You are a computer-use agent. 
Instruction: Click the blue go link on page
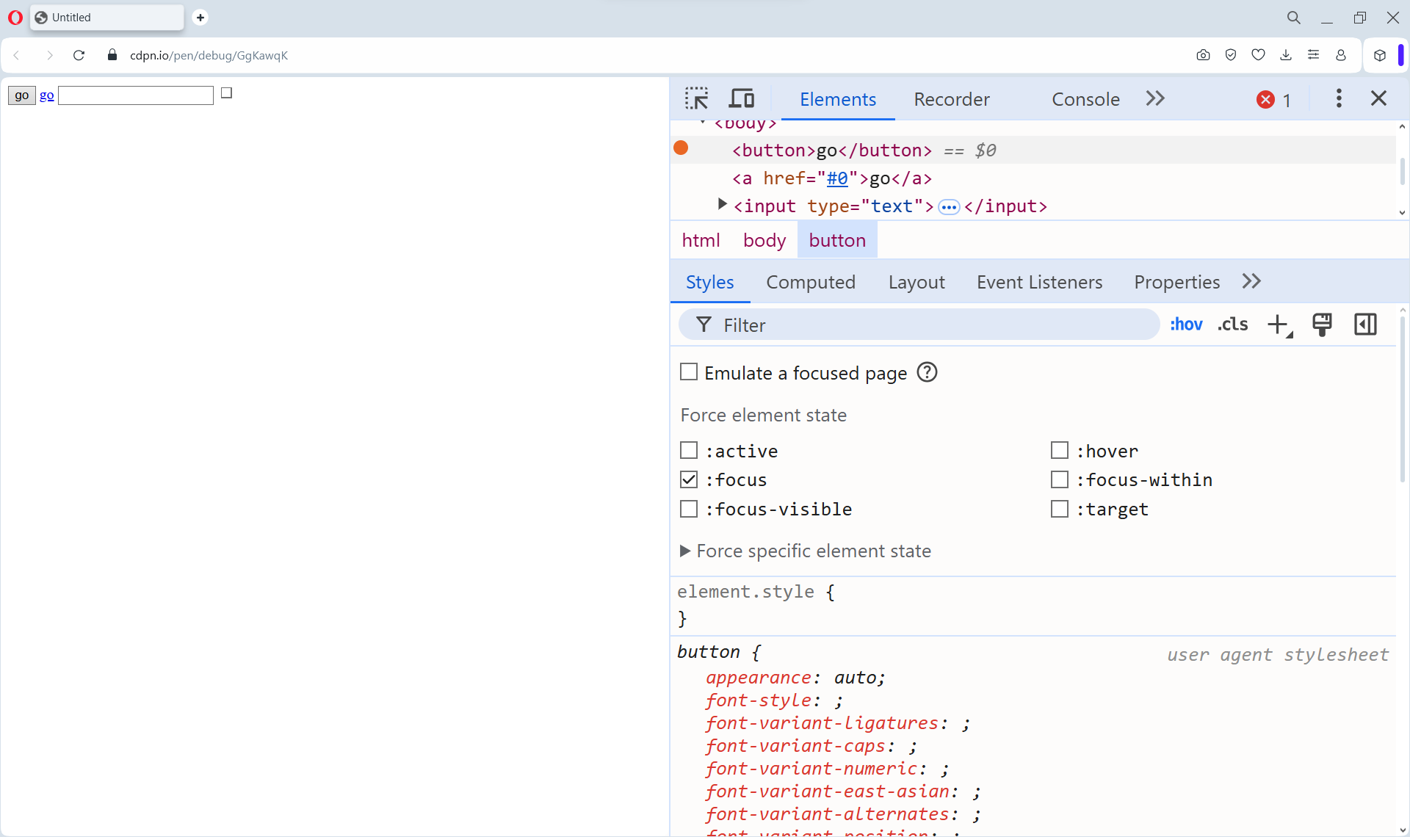coord(46,95)
